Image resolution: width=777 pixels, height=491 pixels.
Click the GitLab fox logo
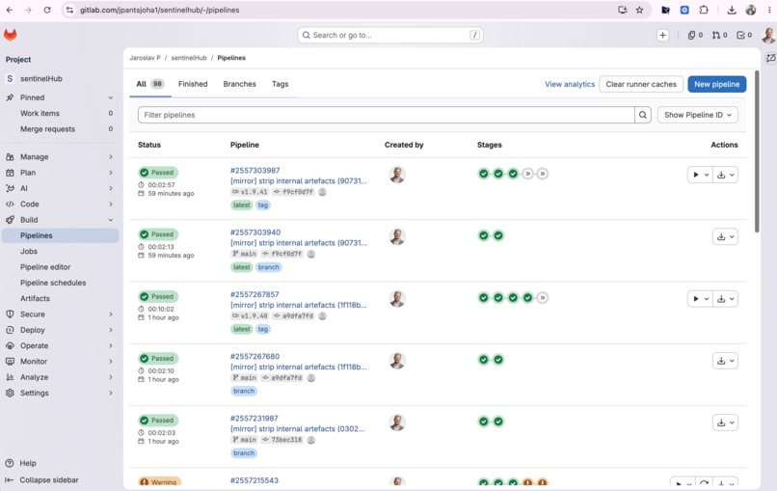(x=11, y=35)
